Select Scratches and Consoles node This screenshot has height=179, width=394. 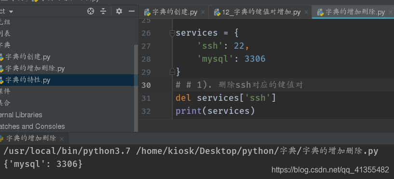32,126
